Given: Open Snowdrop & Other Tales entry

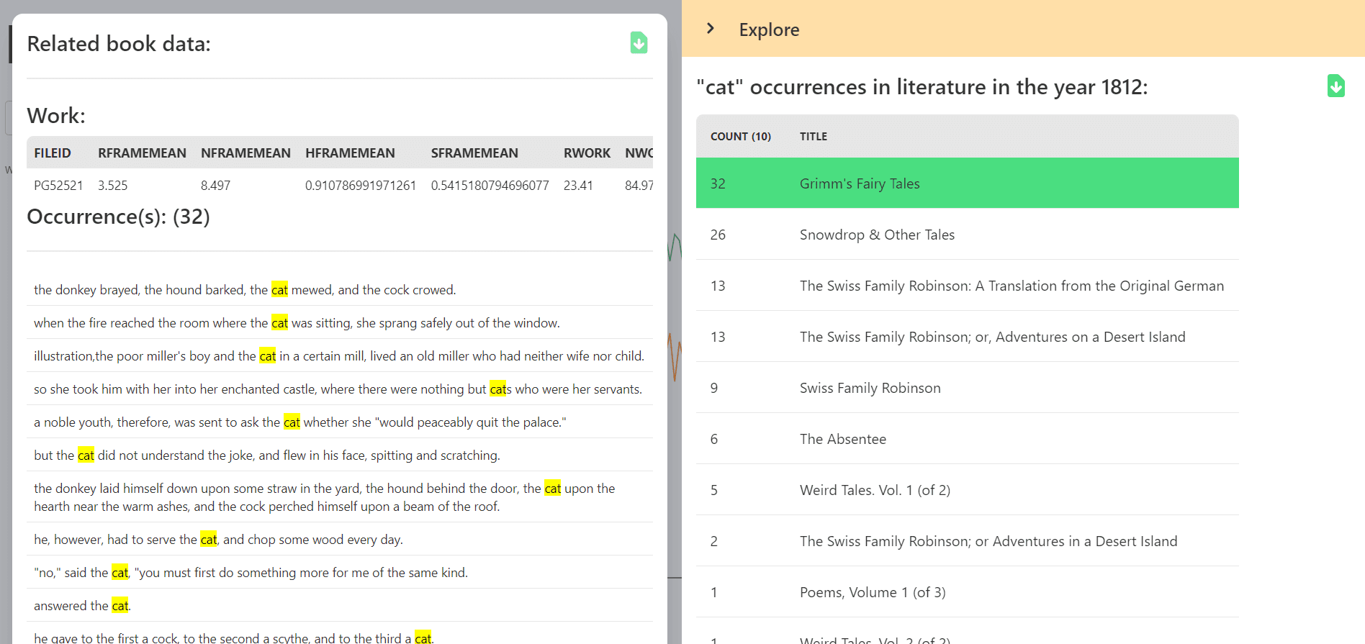Looking at the screenshot, I should point(877,235).
